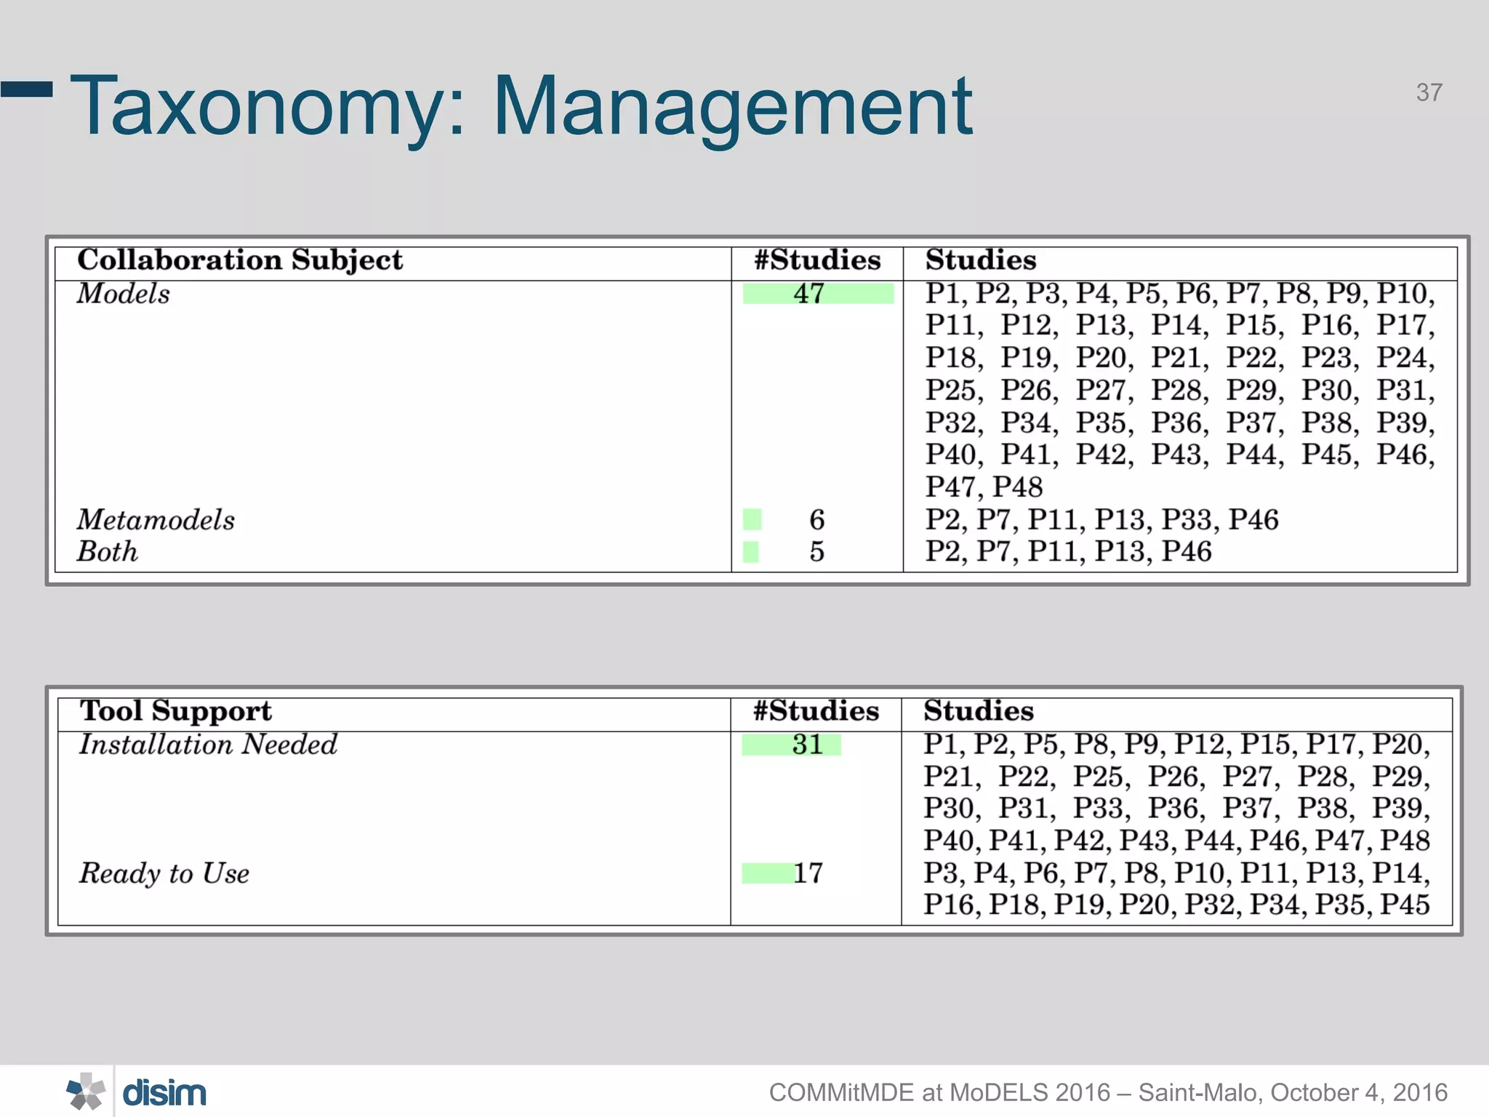Select the Metamodels row label
Image resolution: width=1489 pixels, height=1117 pixels.
(x=156, y=520)
